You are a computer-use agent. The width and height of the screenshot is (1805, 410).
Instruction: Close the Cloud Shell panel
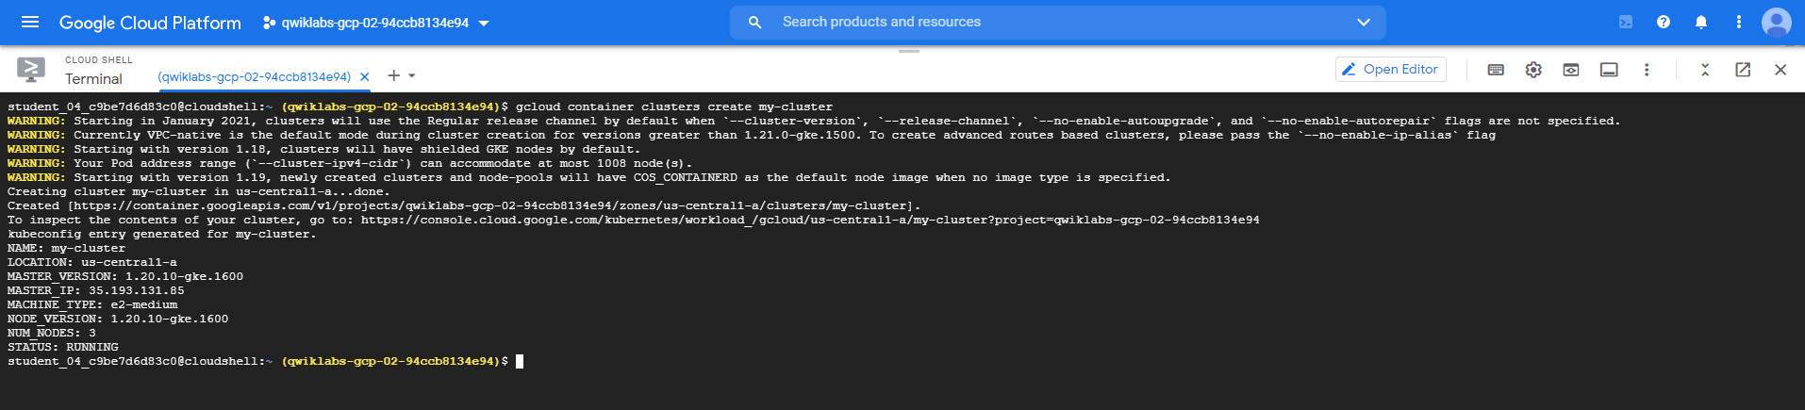1780,70
